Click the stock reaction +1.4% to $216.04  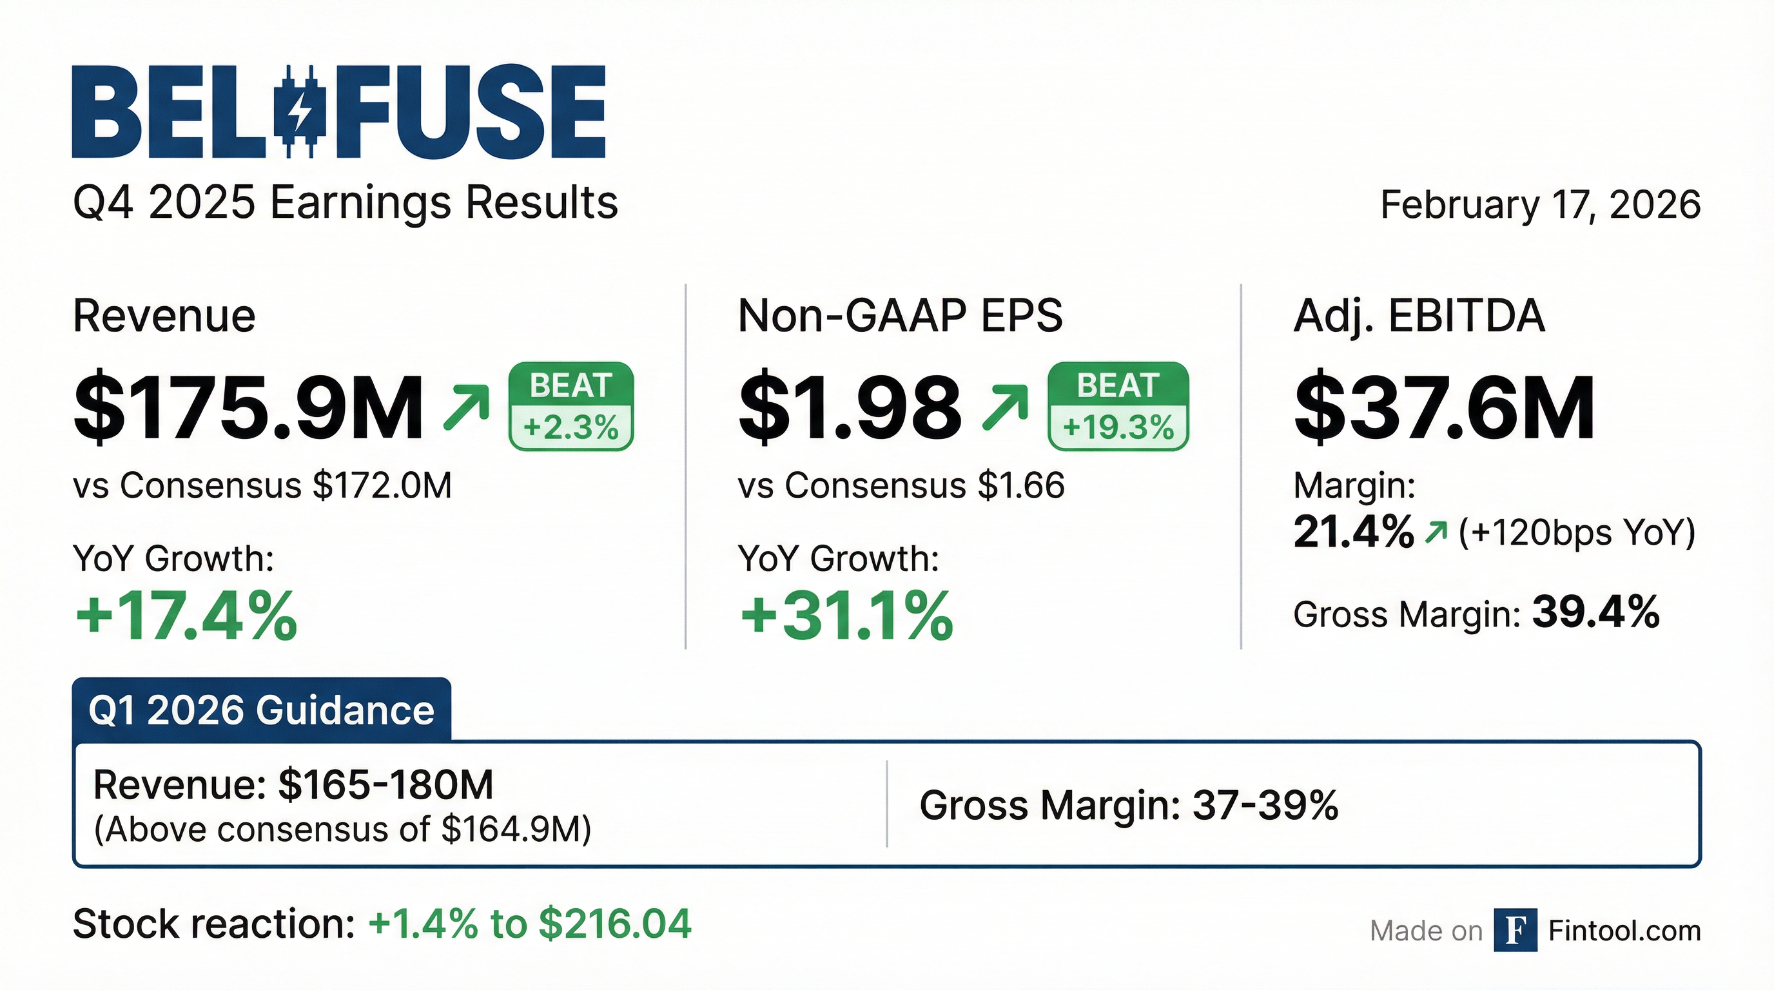click(530, 923)
